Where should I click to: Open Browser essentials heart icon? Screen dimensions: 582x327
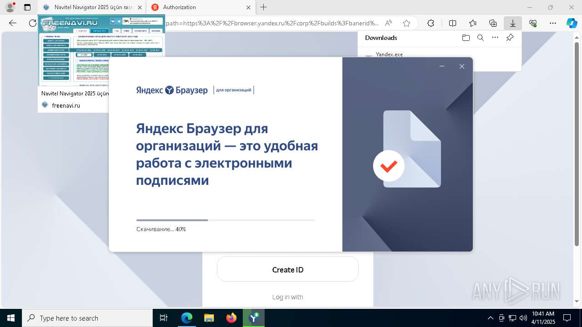(x=533, y=23)
